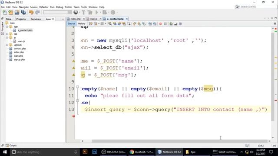Switch to the Services panel tab
The height and width of the screenshot is (156, 278).
coord(36,19)
